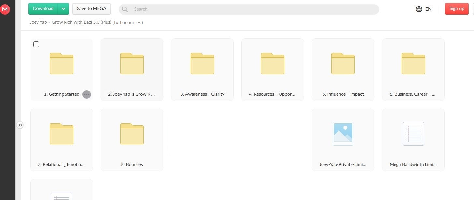Click the search magnifier icon
The image size is (474, 200).
(x=125, y=9)
